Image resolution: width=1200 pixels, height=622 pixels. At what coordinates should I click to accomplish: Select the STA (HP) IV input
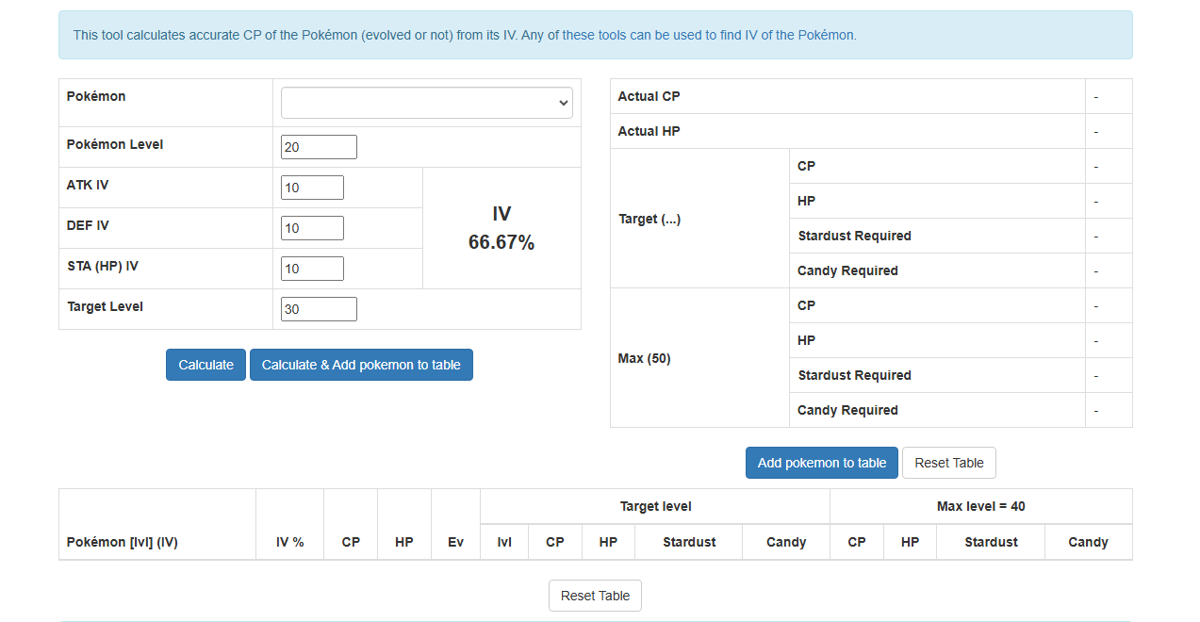(312, 268)
